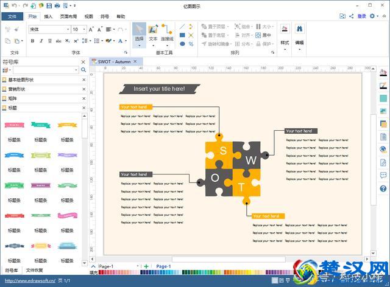Select the crop tool in 基本工具
The height and width of the screenshot is (287, 390).
click(x=191, y=44)
